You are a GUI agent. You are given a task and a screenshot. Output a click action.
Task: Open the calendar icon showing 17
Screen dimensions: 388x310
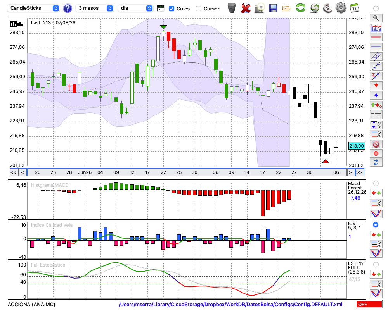(x=354, y=8)
